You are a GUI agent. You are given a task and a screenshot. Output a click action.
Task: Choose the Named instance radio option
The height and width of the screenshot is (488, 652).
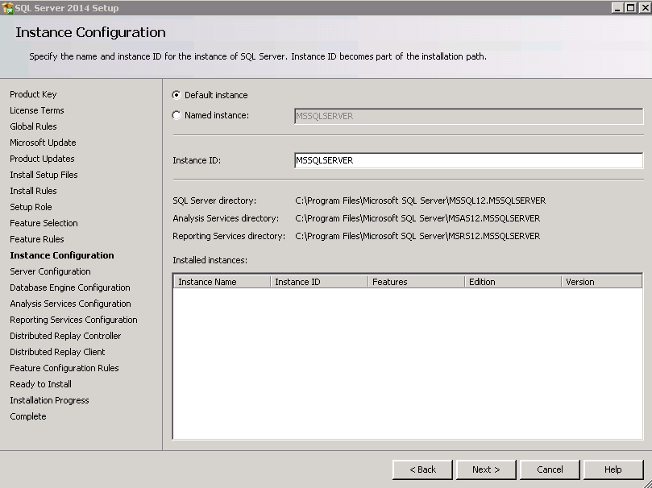pyautogui.click(x=176, y=115)
